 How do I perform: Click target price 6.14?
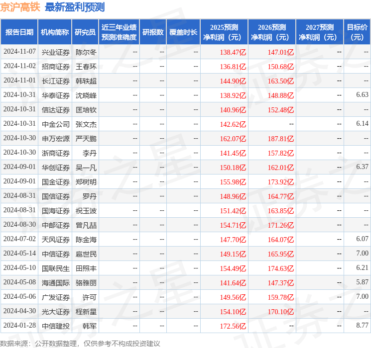362,124
